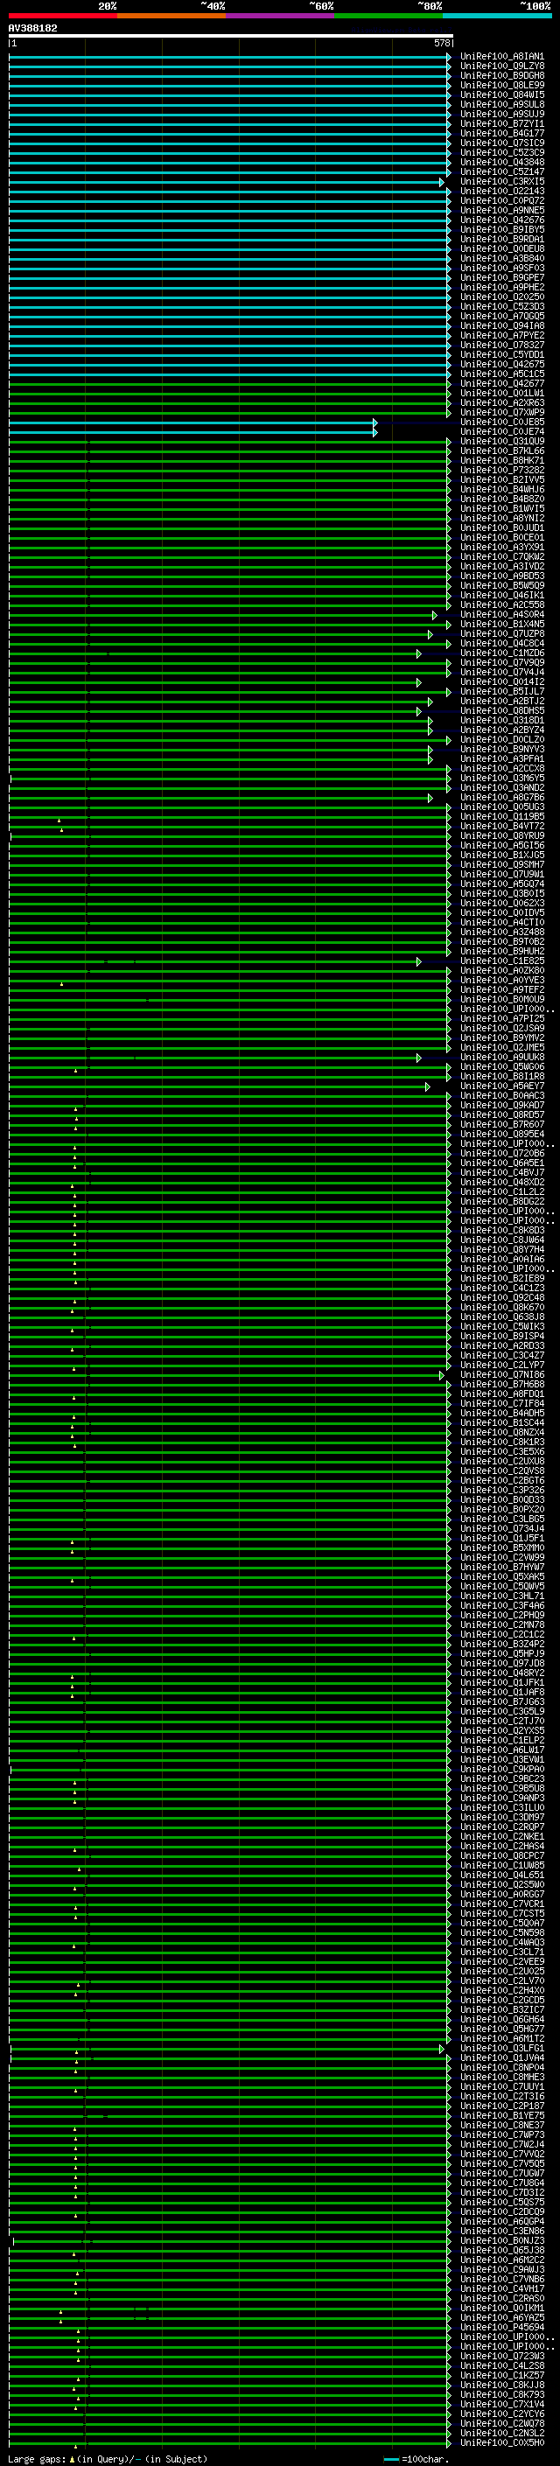560x2466 pixels.
Task: Click hit label UniRef100_C1MZD6
Action: (x=501, y=653)
